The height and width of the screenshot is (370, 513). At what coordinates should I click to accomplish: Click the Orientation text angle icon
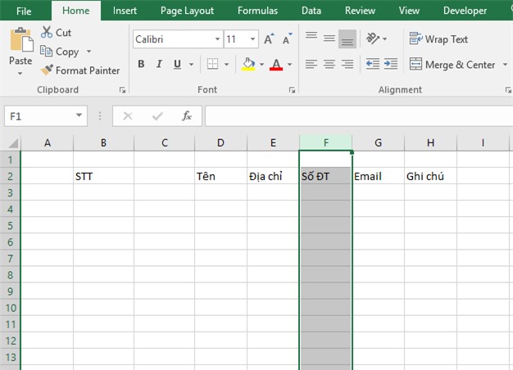click(x=374, y=38)
